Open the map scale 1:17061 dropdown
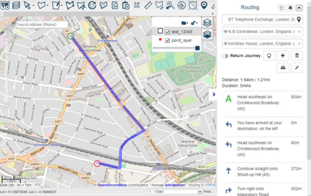 (x=200, y=192)
